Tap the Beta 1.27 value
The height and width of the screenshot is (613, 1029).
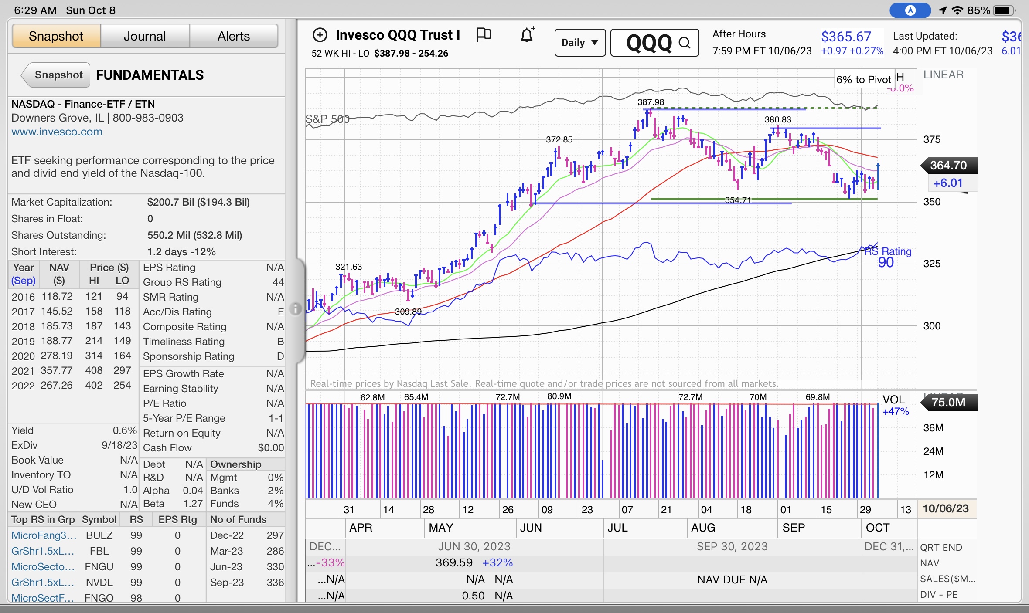pos(193,503)
